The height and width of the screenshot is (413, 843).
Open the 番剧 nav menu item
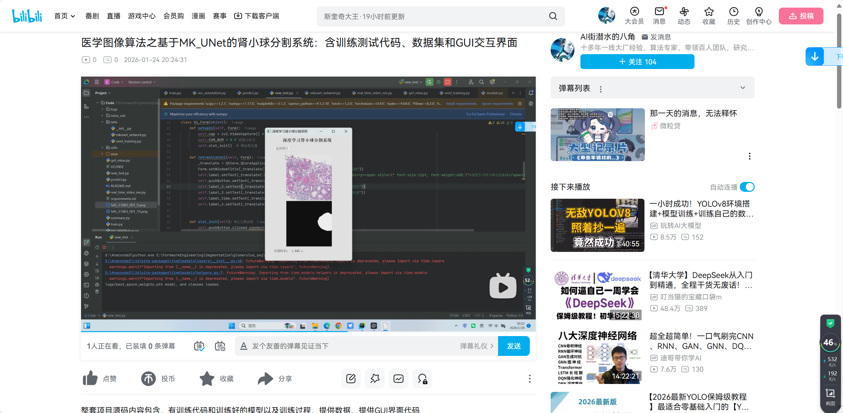pos(92,16)
